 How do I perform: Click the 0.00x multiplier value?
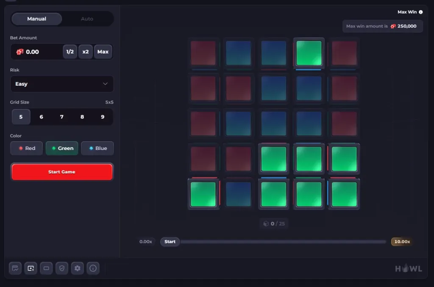[x=146, y=242]
